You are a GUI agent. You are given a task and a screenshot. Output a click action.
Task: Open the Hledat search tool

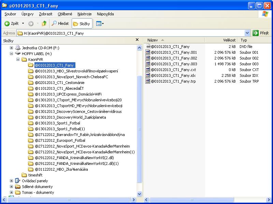coord(60,23)
